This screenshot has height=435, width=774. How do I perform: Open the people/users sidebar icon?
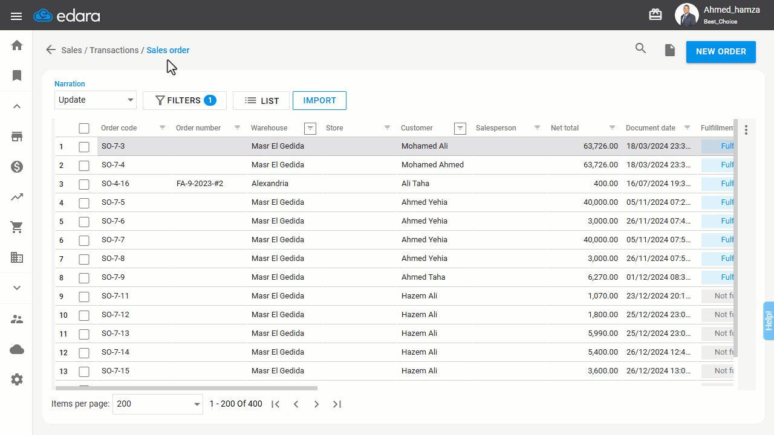click(x=17, y=319)
